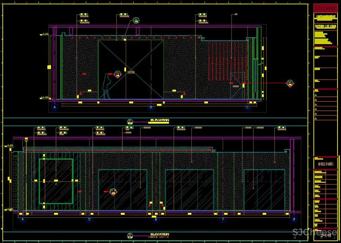Select the round tag inside lower-left glass window
The image size is (341, 243).
point(113,191)
